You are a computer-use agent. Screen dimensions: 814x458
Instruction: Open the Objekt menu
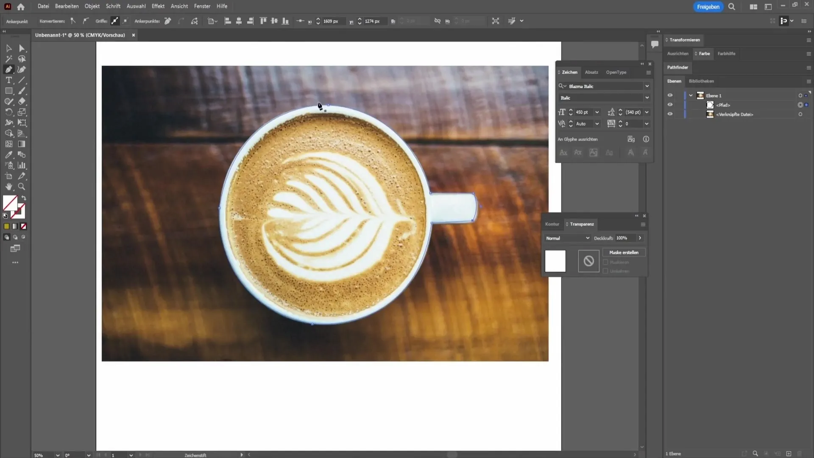pos(92,6)
